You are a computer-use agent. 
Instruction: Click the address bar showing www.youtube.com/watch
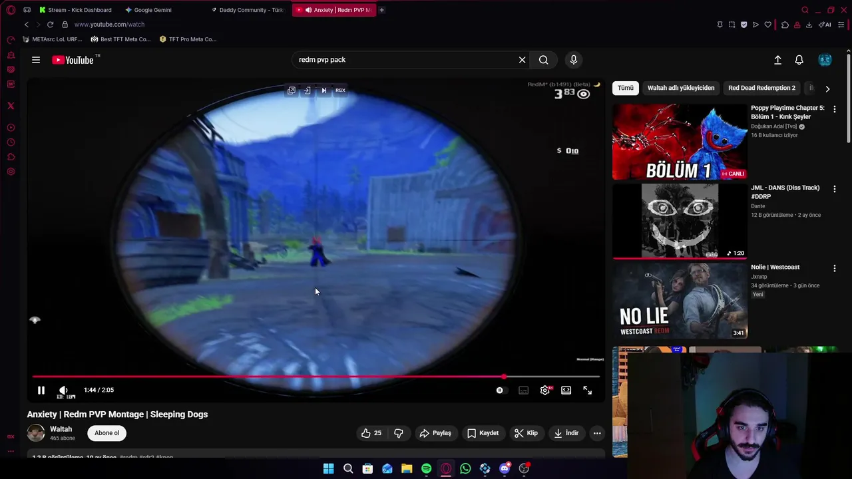coord(109,25)
